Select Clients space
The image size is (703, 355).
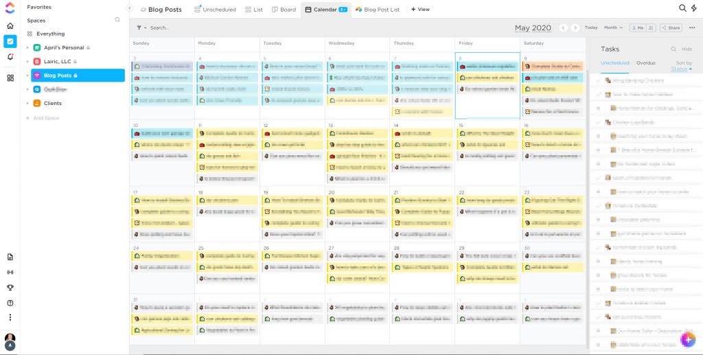tap(52, 103)
